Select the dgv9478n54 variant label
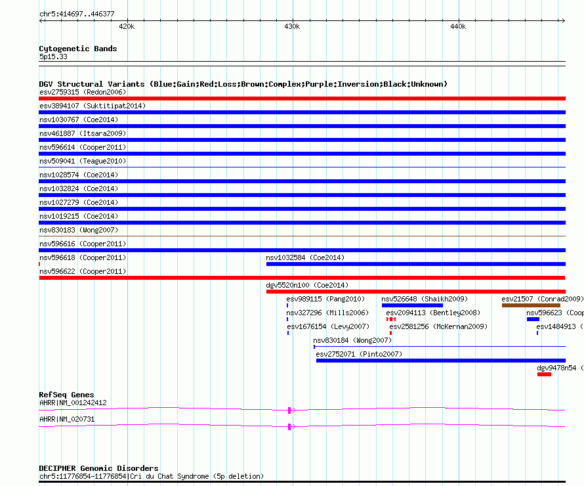 [560, 368]
